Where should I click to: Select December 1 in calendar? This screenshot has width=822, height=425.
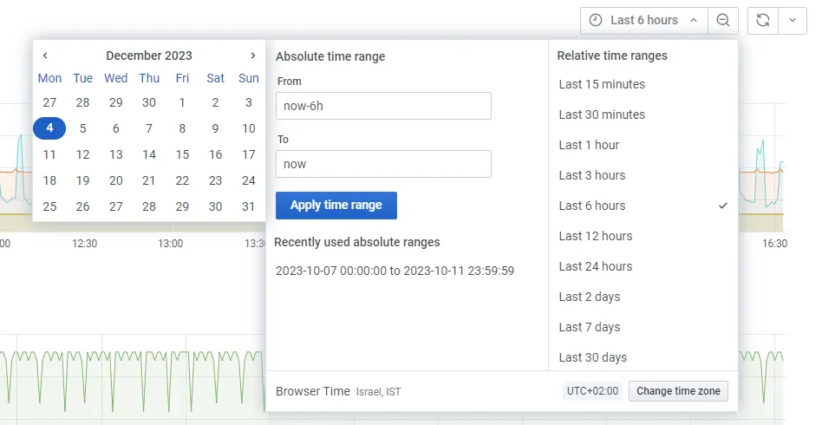(182, 102)
